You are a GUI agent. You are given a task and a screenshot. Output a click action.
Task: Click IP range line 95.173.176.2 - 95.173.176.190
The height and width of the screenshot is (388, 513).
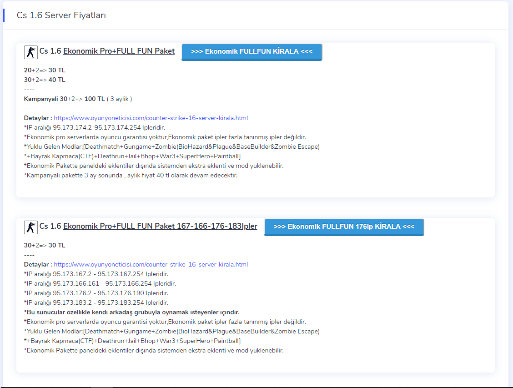[x=96, y=293]
